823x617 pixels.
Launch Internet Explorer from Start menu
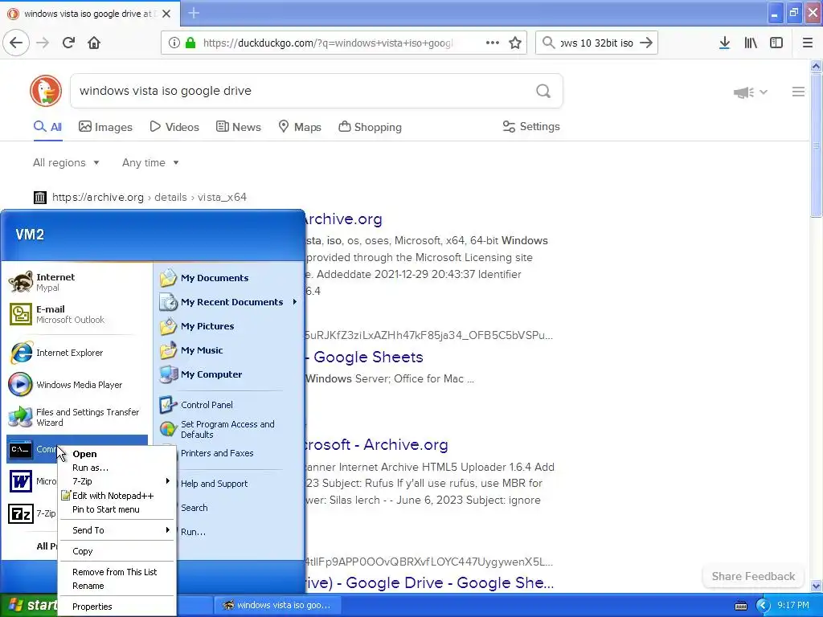click(76, 353)
